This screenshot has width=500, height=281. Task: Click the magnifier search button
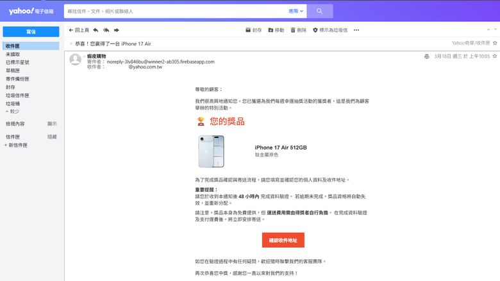click(320, 11)
